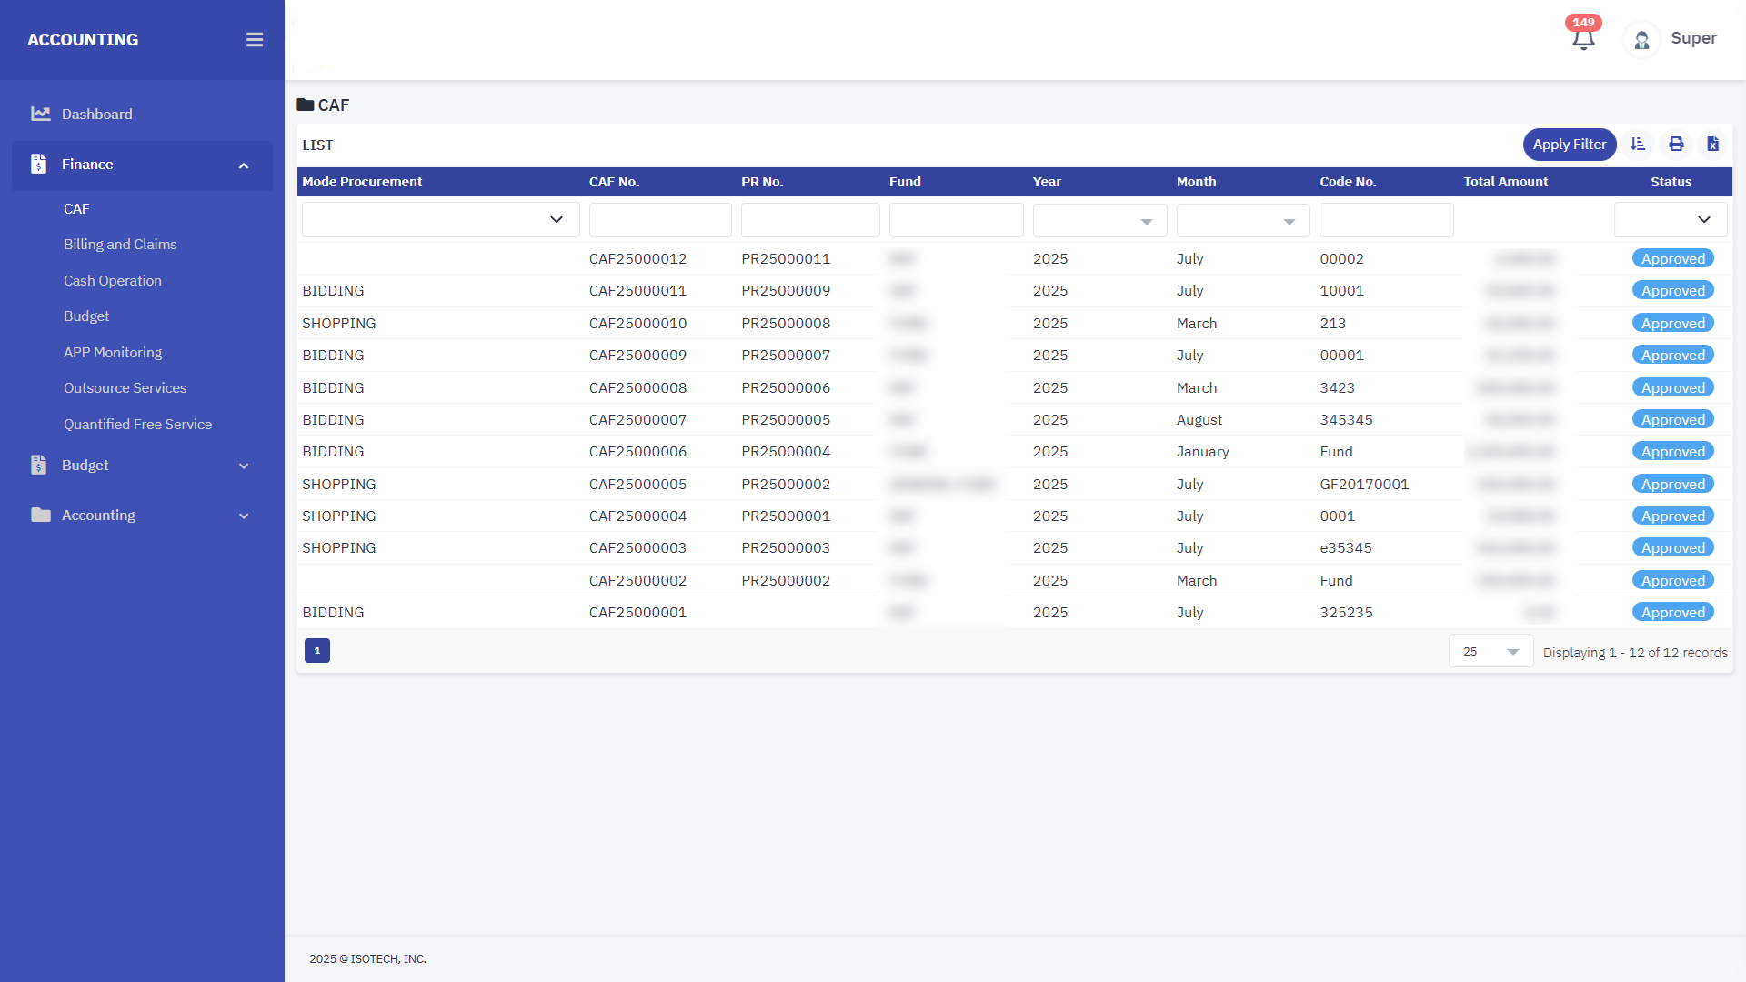The image size is (1746, 982).
Task: Click the notification bell icon
Action: [1583, 39]
